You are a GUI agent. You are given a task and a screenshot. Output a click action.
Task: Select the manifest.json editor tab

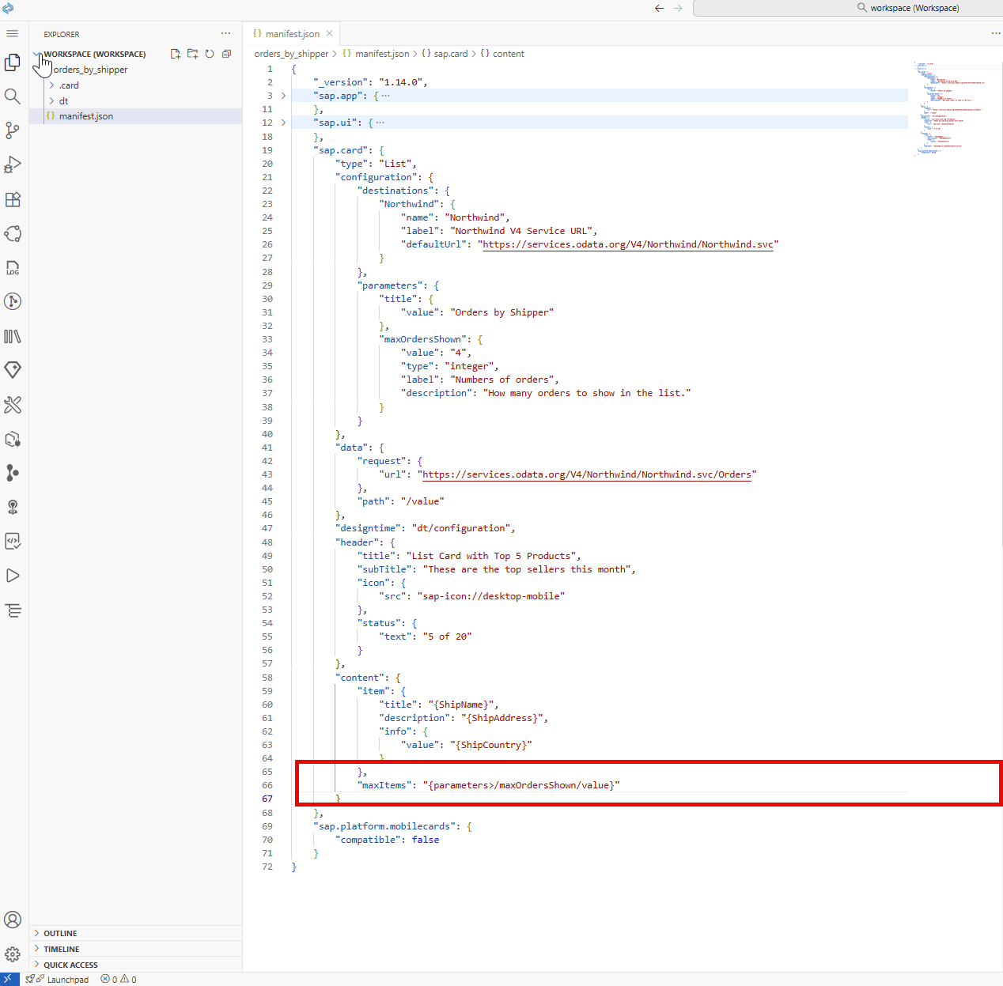(291, 33)
